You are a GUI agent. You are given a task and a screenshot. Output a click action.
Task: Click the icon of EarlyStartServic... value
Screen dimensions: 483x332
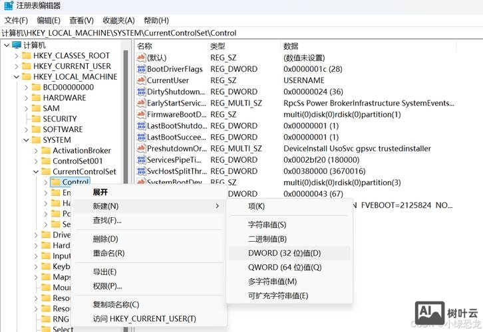tap(141, 103)
